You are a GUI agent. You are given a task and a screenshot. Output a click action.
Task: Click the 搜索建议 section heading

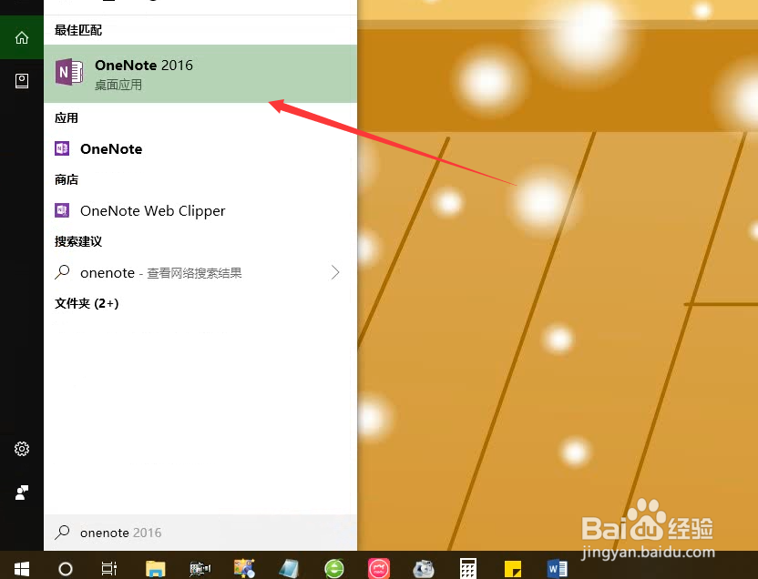coord(78,241)
